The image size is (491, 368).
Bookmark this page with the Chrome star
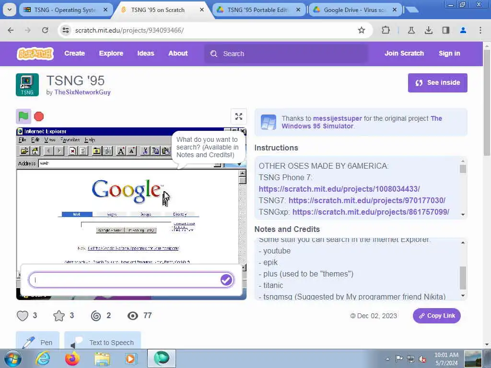tap(362, 30)
